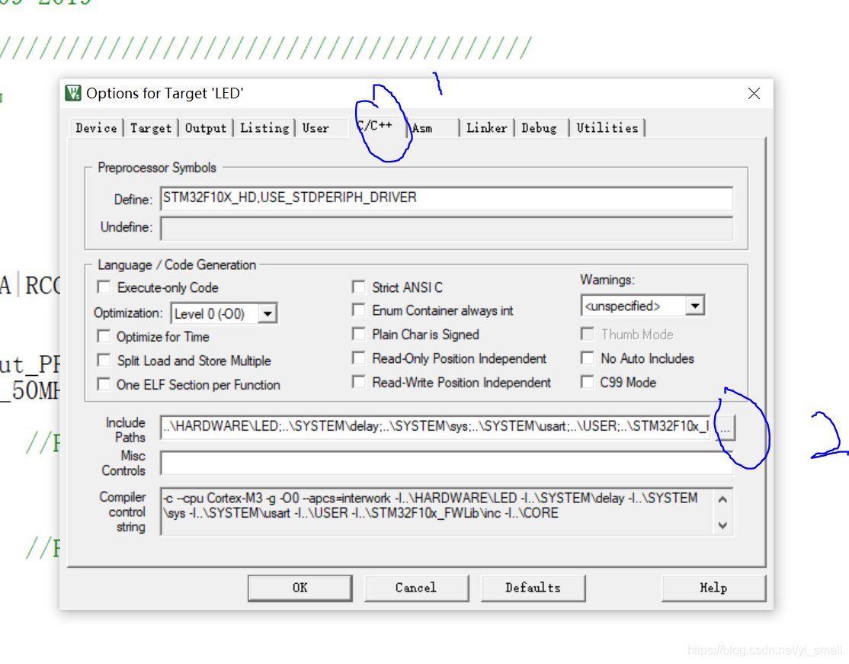The width and height of the screenshot is (849, 664).
Task: Open the Utilities tab
Action: click(607, 128)
